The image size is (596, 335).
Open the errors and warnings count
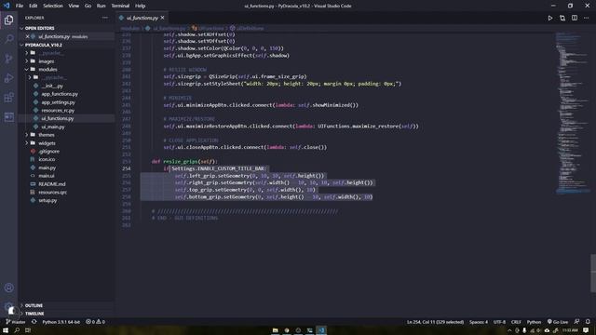coord(95,322)
